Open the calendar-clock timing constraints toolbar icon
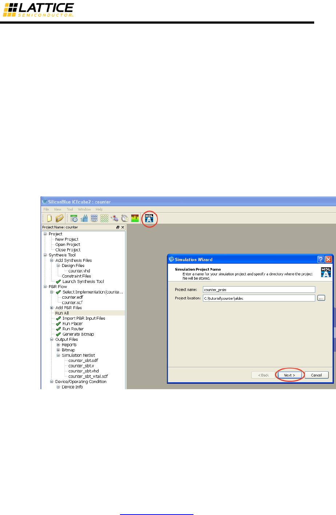Viewport: 336px width, 515px height. coord(74,218)
